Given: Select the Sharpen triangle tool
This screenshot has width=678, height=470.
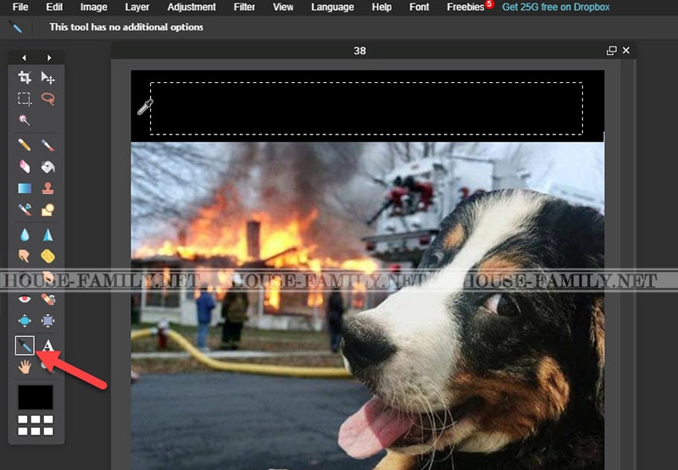Looking at the screenshot, I should tap(47, 235).
